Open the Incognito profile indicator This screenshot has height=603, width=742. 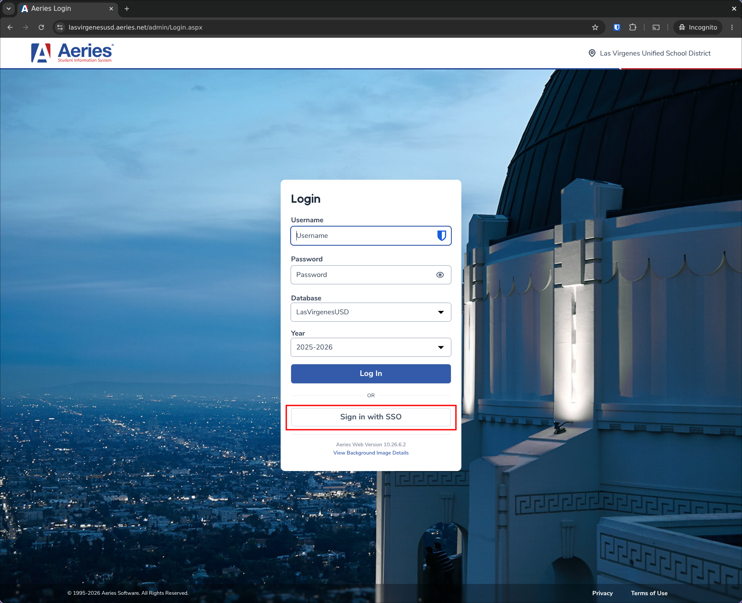(x=698, y=27)
